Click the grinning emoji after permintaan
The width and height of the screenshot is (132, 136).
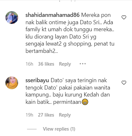[x=85, y=102]
